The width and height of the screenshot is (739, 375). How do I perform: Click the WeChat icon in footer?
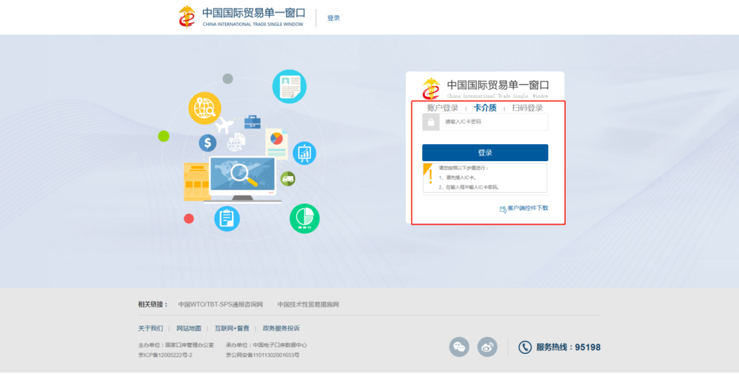tap(459, 347)
